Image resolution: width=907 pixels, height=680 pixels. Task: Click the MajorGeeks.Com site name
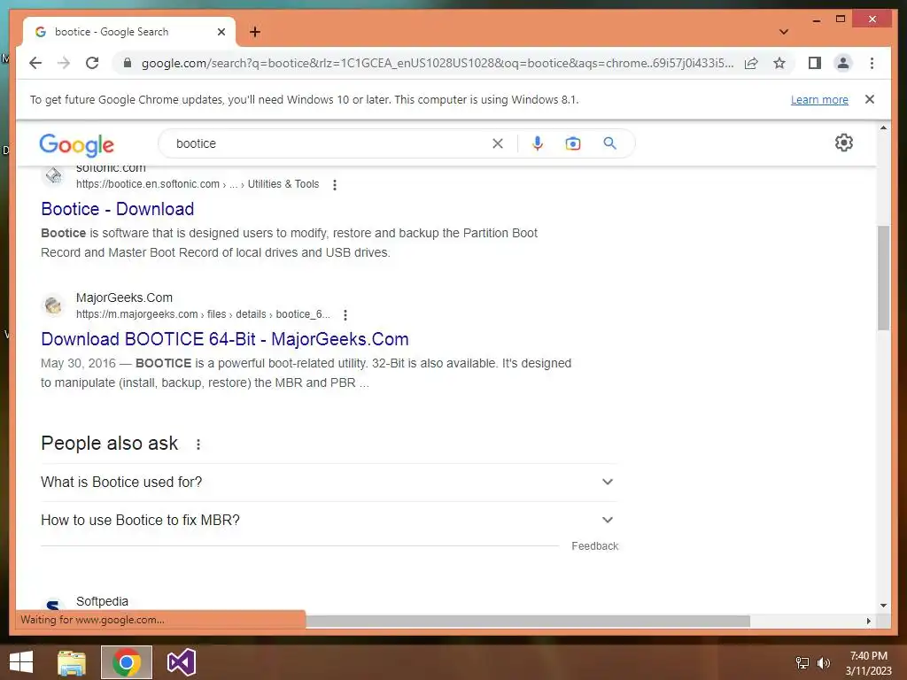coord(124,297)
